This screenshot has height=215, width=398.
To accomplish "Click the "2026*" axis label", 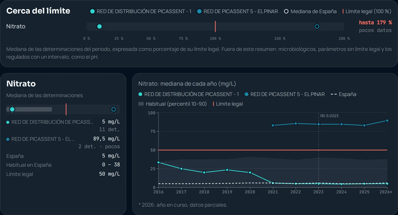I will click(386, 192).
